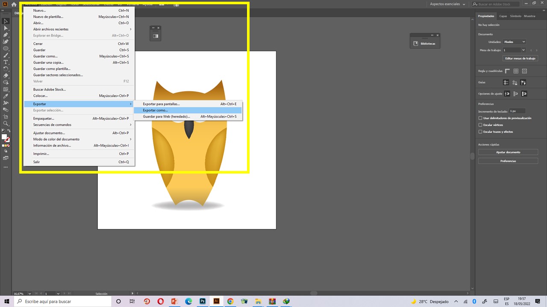Select the Pen tool

tap(6, 35)
